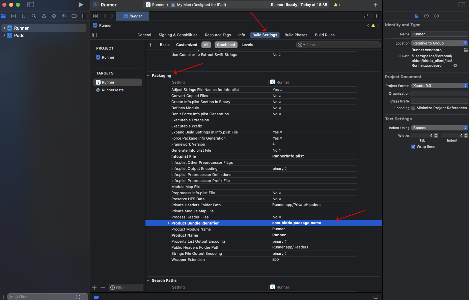Switch to Combined view
This screenshot has height=300, width=469.
tap(226, 44)
